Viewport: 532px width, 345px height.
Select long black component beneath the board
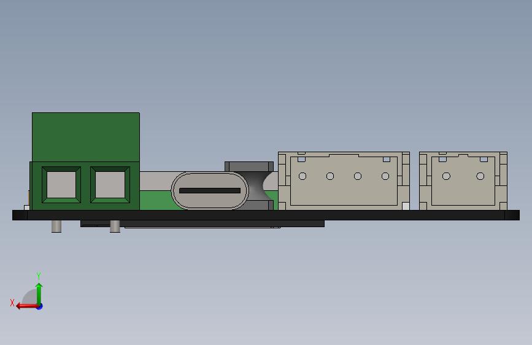click(202, 223)
